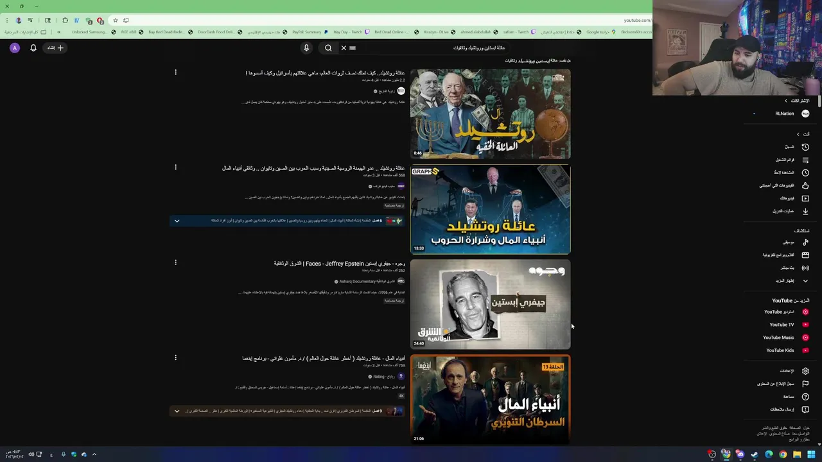Open the purple account avatar menu
This screenshot has height=462, width=822.
pos(15,48)
